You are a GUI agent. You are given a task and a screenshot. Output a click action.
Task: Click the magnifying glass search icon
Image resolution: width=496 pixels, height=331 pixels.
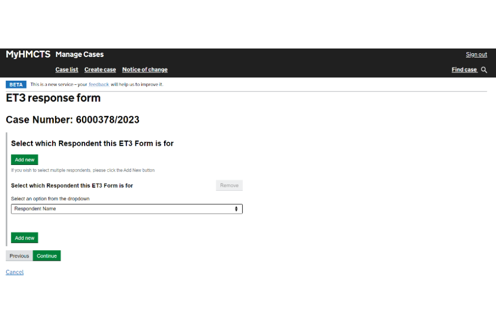click(484, 69)
